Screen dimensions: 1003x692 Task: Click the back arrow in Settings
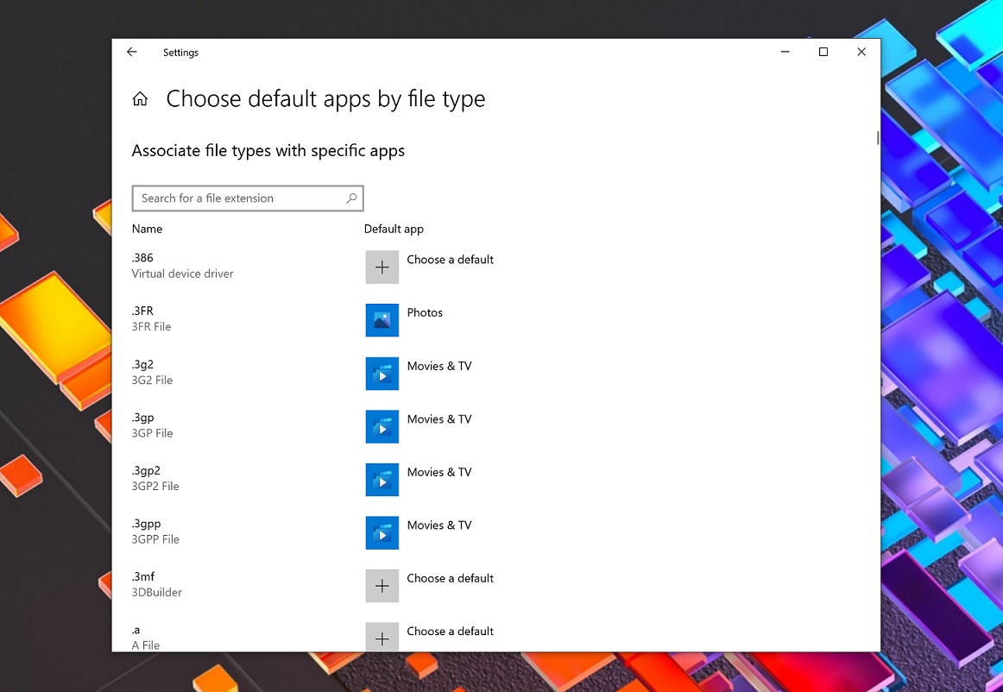click(131, 52)
